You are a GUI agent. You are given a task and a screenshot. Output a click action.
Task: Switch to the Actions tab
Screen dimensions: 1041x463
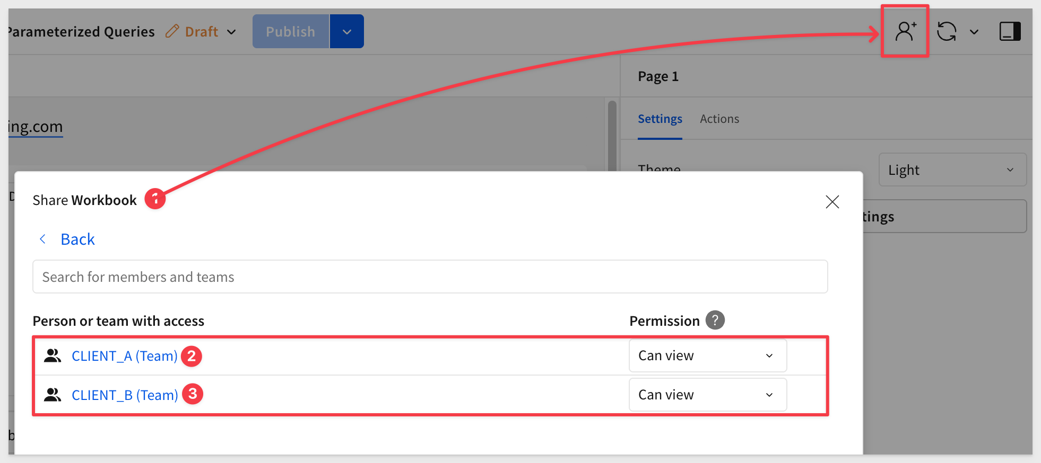719,119
